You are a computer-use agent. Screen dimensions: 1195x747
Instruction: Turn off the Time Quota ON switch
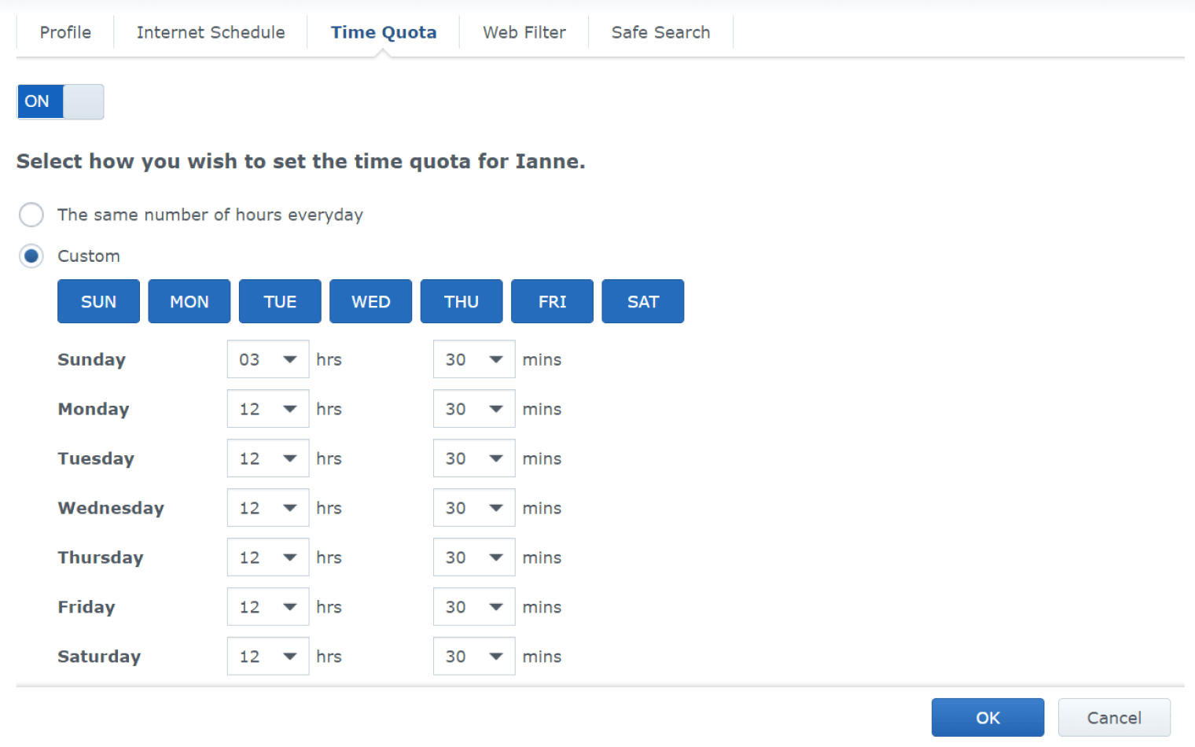[x=60, y=101]
